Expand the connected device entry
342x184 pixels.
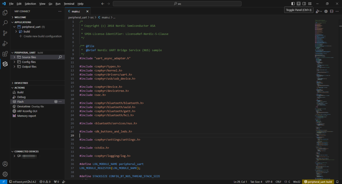pos(14,156)
